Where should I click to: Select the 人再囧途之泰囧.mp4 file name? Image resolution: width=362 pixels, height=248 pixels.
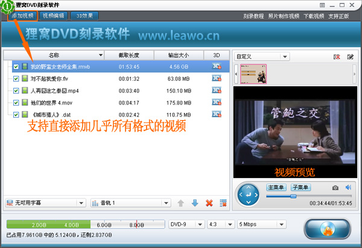55,91
